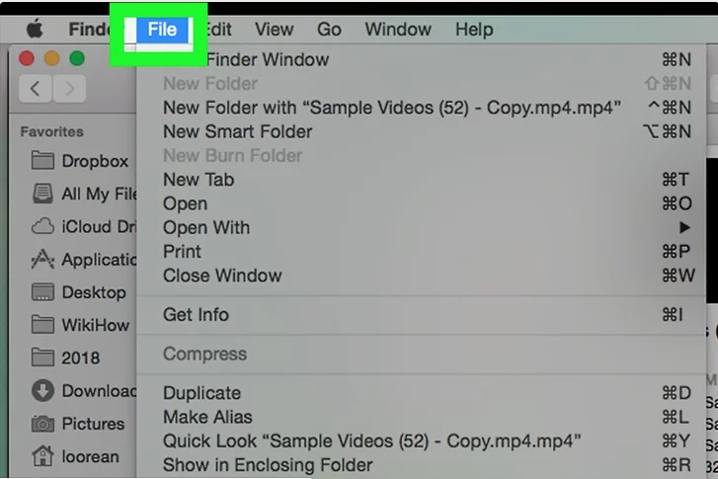This screenshot has width=718, height=479.
Task: Choose New Finder Window
Action: click(422, 59)
